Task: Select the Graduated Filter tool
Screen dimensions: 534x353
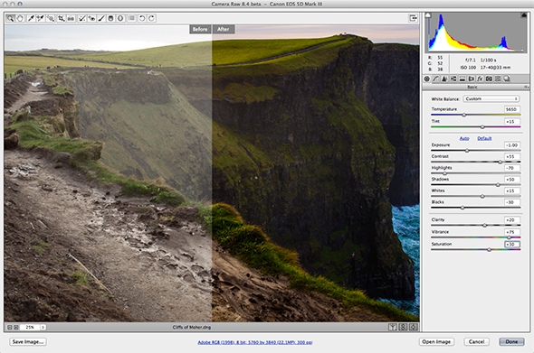Action: pos(110,18)
